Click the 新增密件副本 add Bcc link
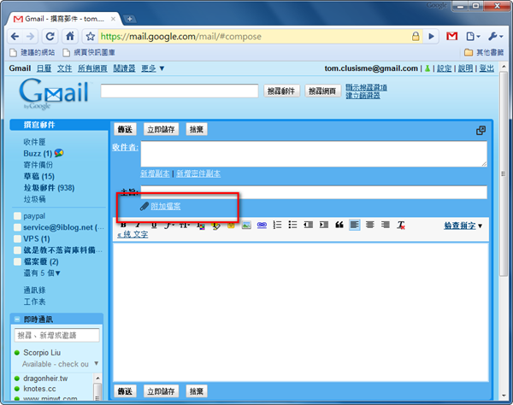The height and width of the screenshot is (405, 513). (x=198, y=173)
